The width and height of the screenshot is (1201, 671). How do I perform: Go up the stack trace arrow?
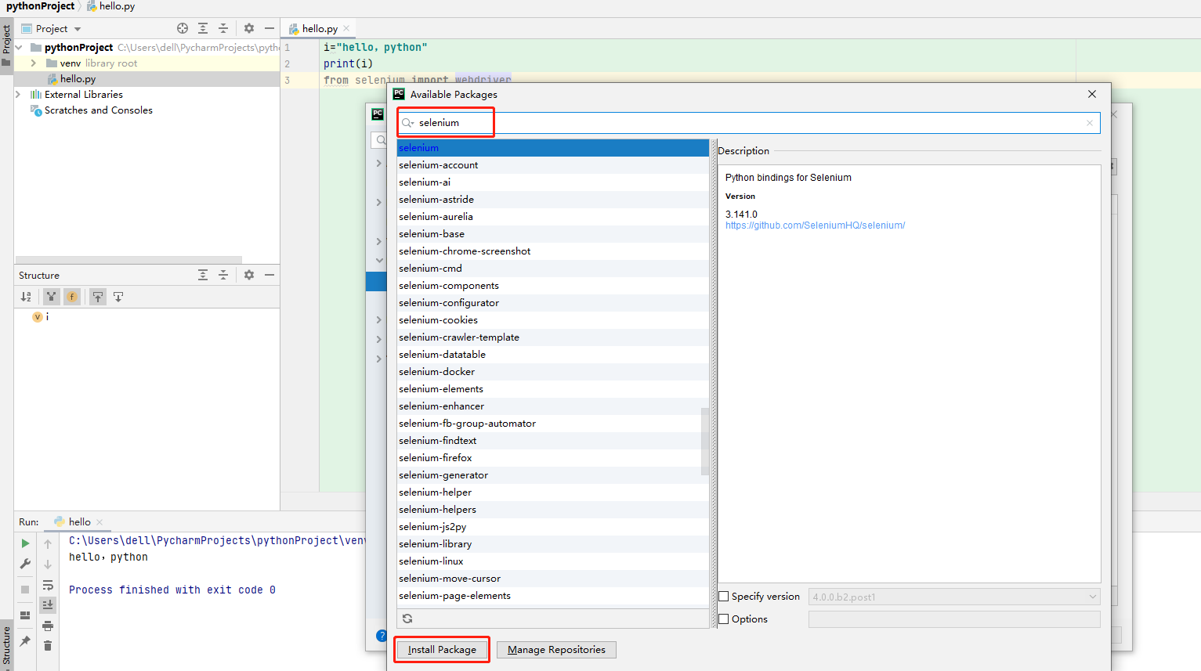click(48, 543)
